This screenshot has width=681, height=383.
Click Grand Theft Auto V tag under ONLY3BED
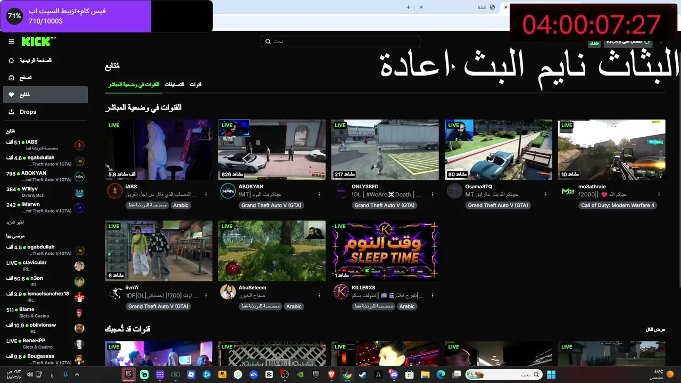[x=385, y=205]
